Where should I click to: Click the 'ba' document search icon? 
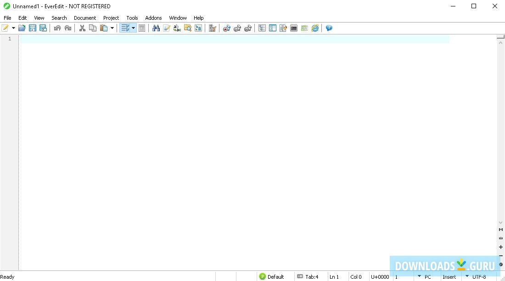(198, 28)
